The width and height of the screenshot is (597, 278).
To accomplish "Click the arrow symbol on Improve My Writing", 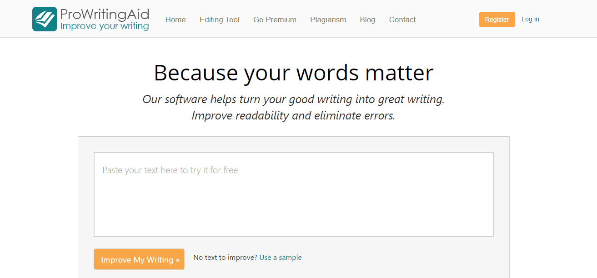I will pyautogui.click(x=177, y=260).
